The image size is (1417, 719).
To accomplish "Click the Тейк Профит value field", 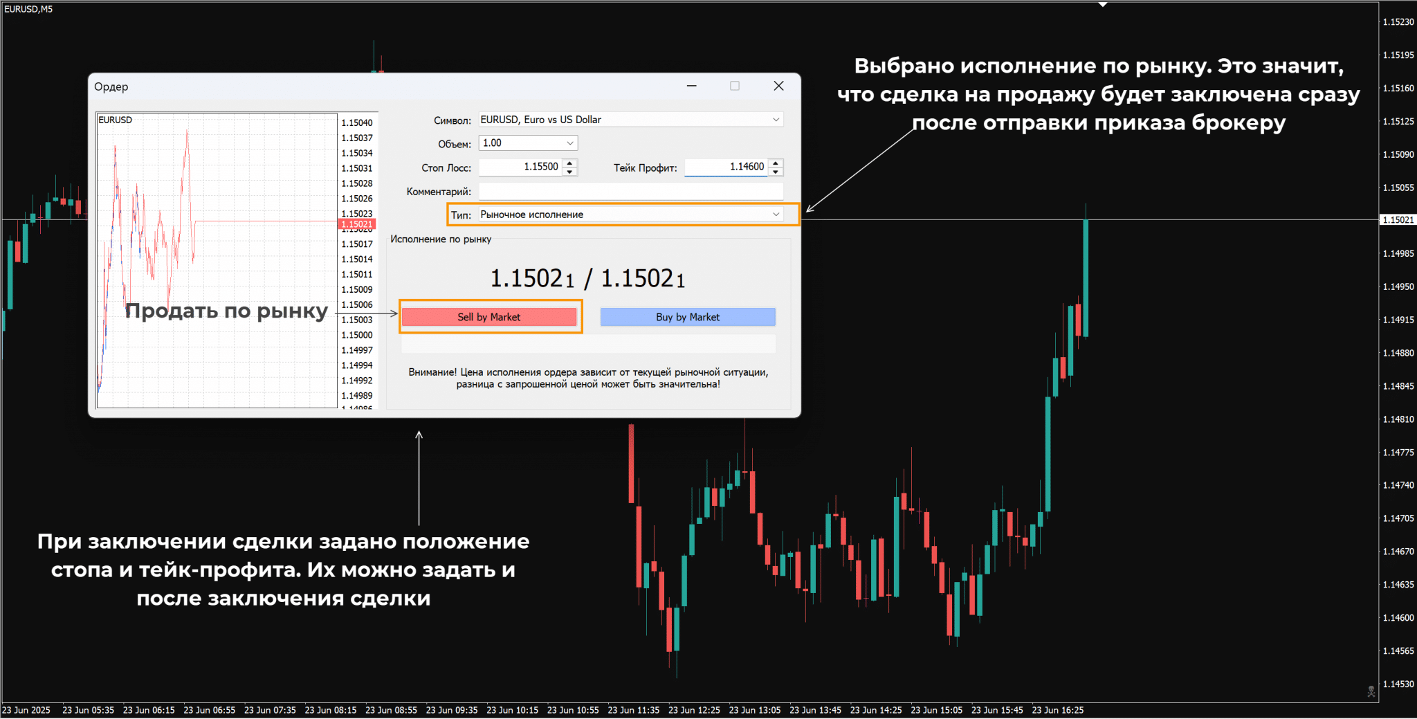I will click(725, 167).
